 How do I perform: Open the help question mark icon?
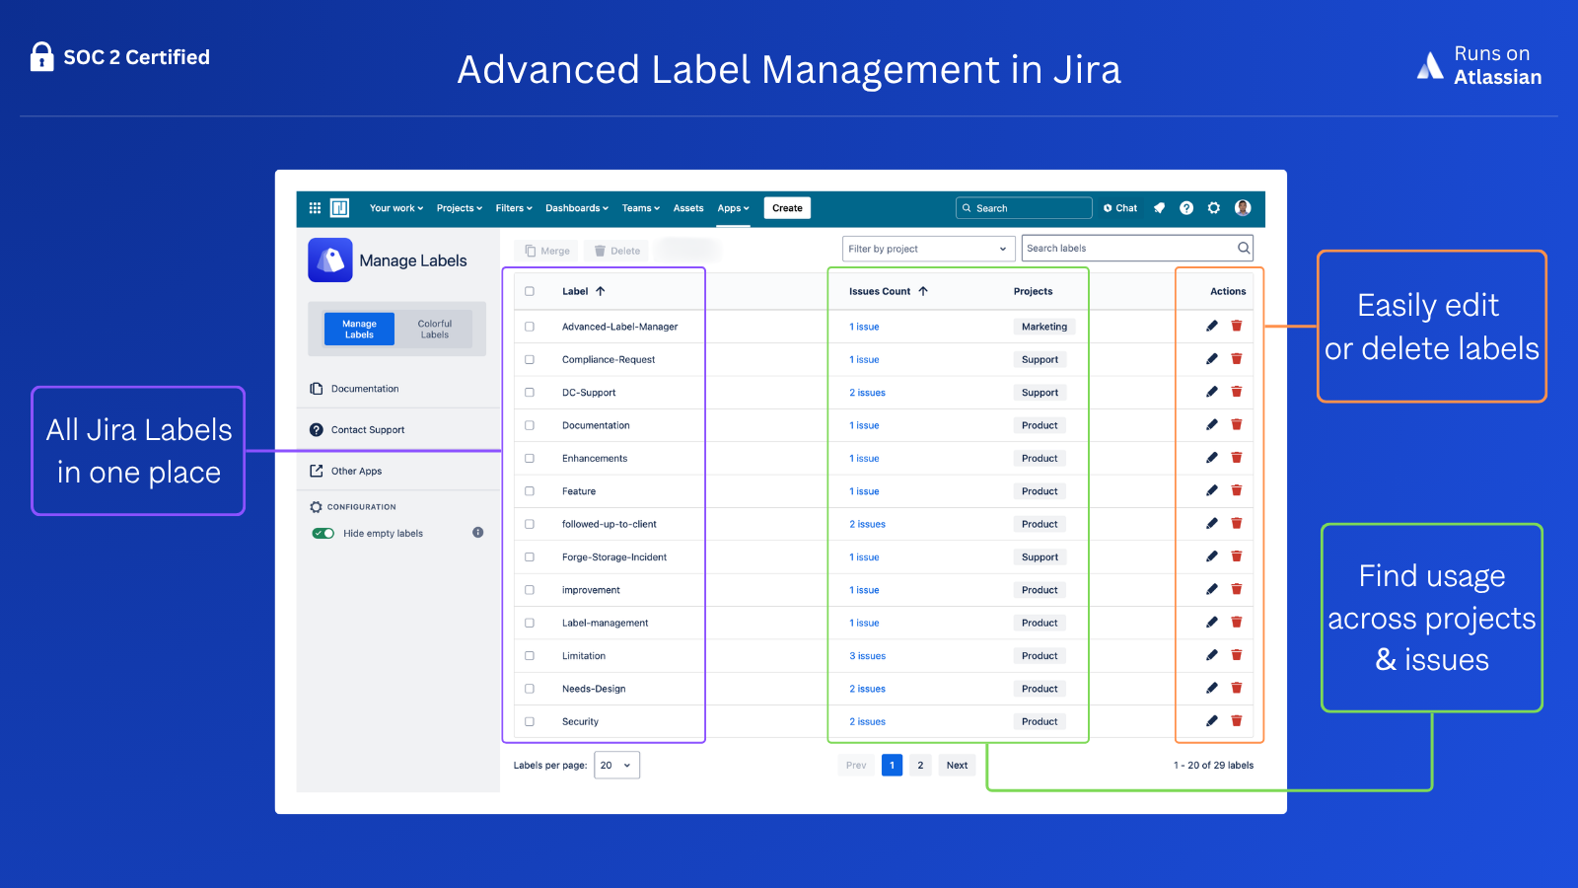coord(1186,208)
